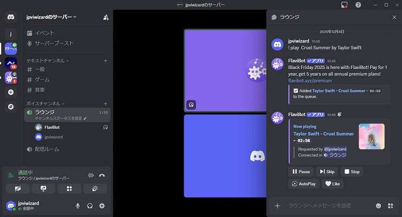Start an activity button
Image resolution: width=402 pixels, height=217 pixels.
tap(69, 189)
